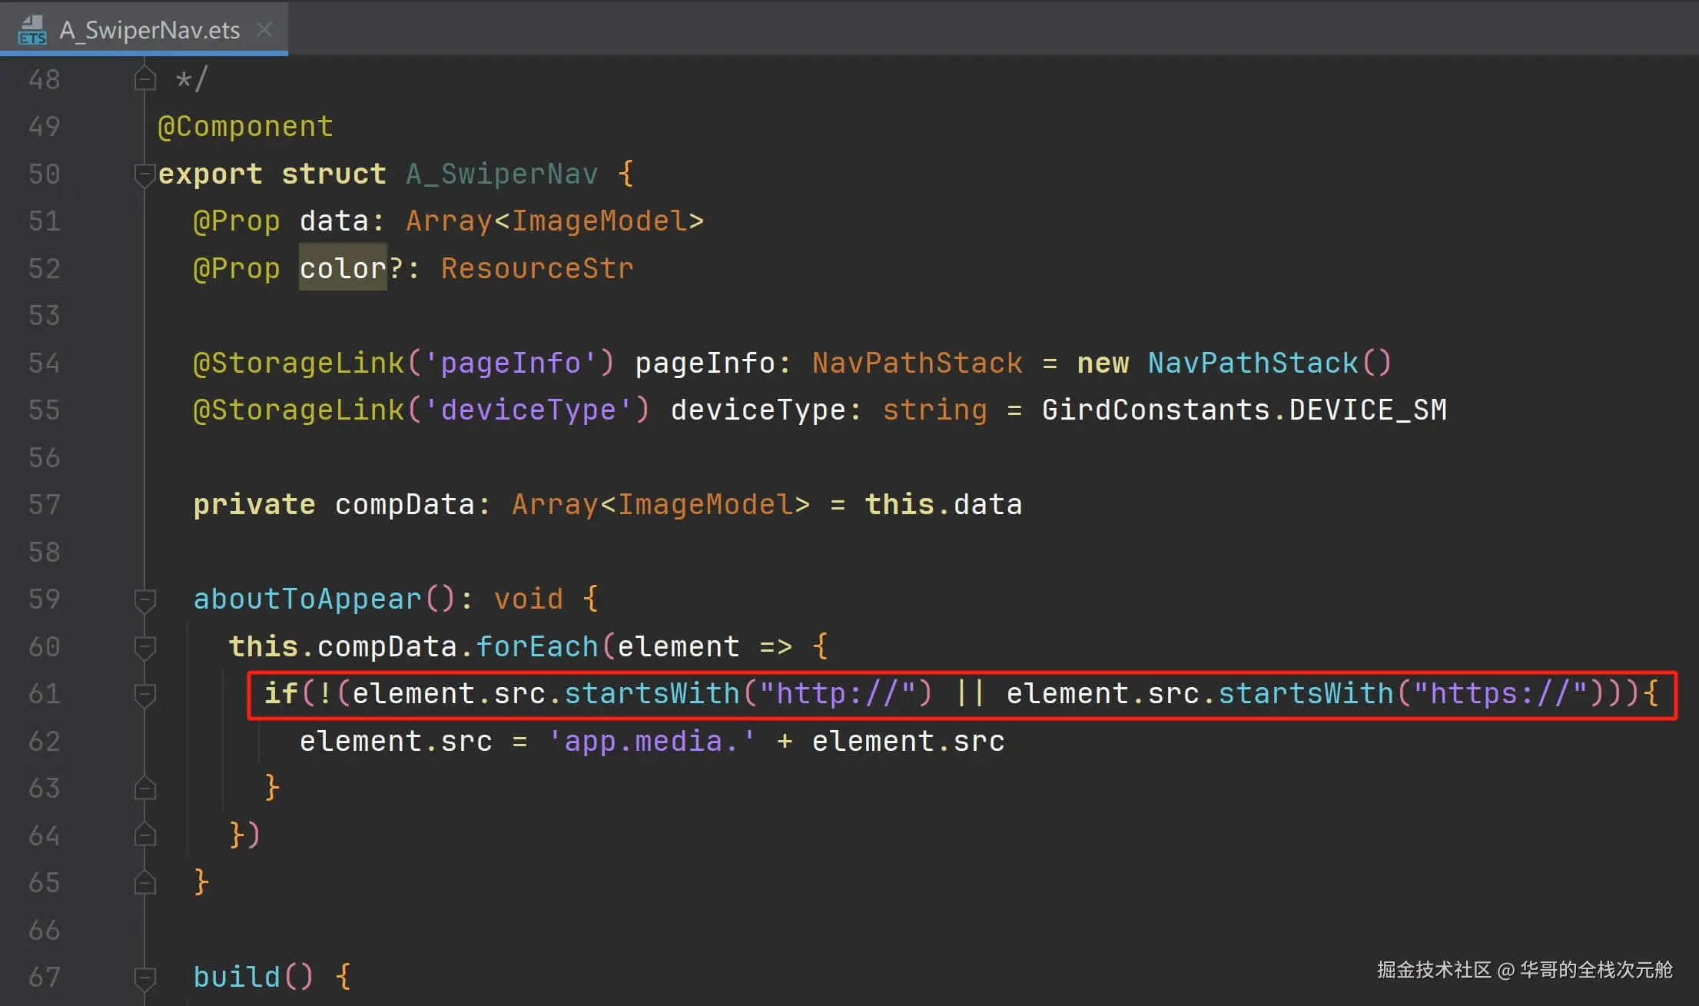
Task: Click the highlighted color property name
Action: 342,268
